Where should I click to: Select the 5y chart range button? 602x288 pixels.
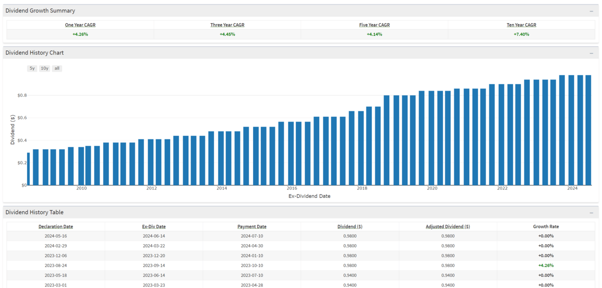point(32,68)
